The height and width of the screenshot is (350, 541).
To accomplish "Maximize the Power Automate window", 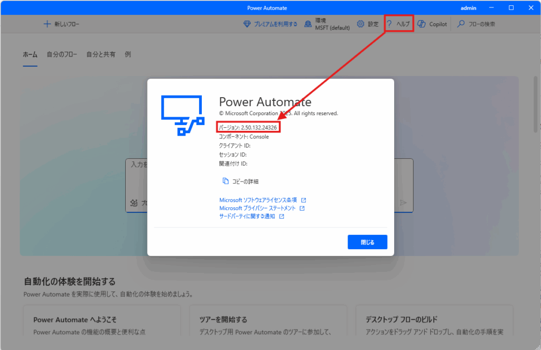I will tap(511, 7).
